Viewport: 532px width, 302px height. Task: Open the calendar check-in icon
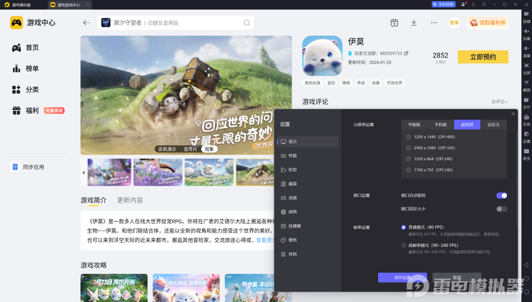(x=394, y=23)
